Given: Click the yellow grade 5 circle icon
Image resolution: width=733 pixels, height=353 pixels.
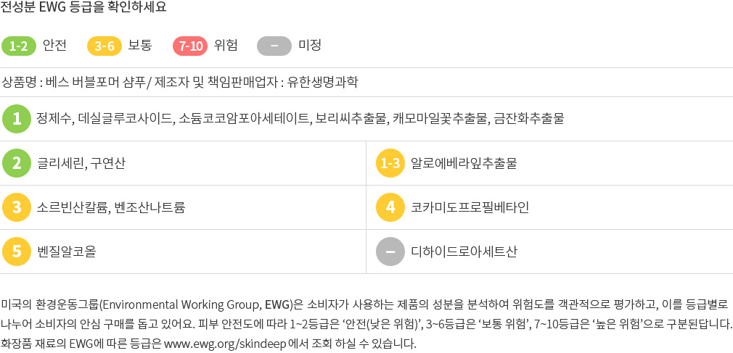Looking at the screenshot, I should 17,252.
